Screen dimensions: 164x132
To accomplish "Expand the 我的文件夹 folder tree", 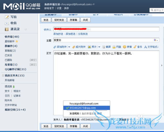I will (x=3, y=76).
